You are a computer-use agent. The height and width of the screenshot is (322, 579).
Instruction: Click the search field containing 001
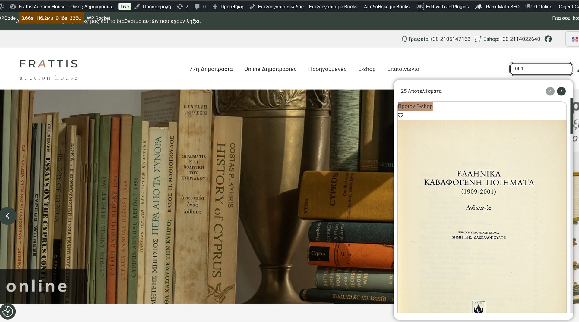click(541, 69)
